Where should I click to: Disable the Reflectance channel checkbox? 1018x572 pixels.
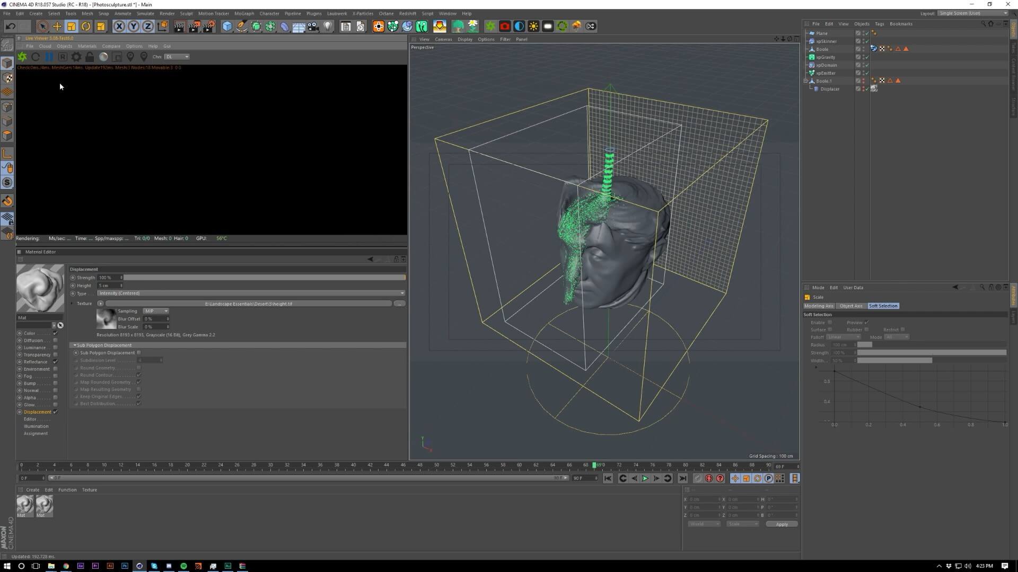[x=55, y=362]
